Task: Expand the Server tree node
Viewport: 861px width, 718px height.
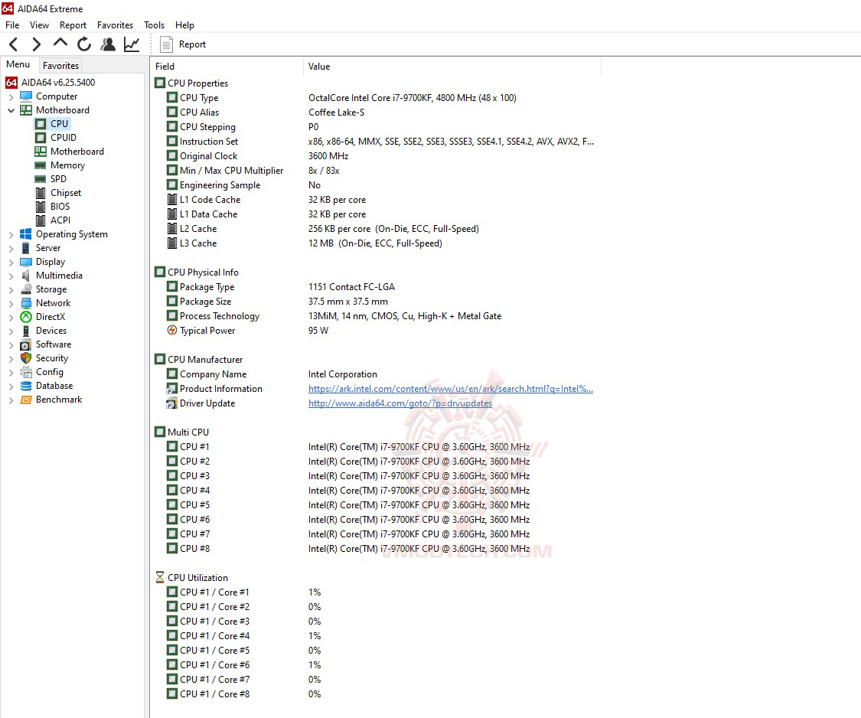Action: pos(11,248)
